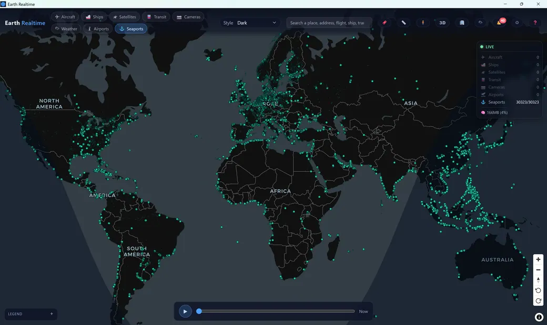This screenshot has height=325, width=547.
Task: Click the Cameras row in LIVE panel
Action: pos(510,87)
